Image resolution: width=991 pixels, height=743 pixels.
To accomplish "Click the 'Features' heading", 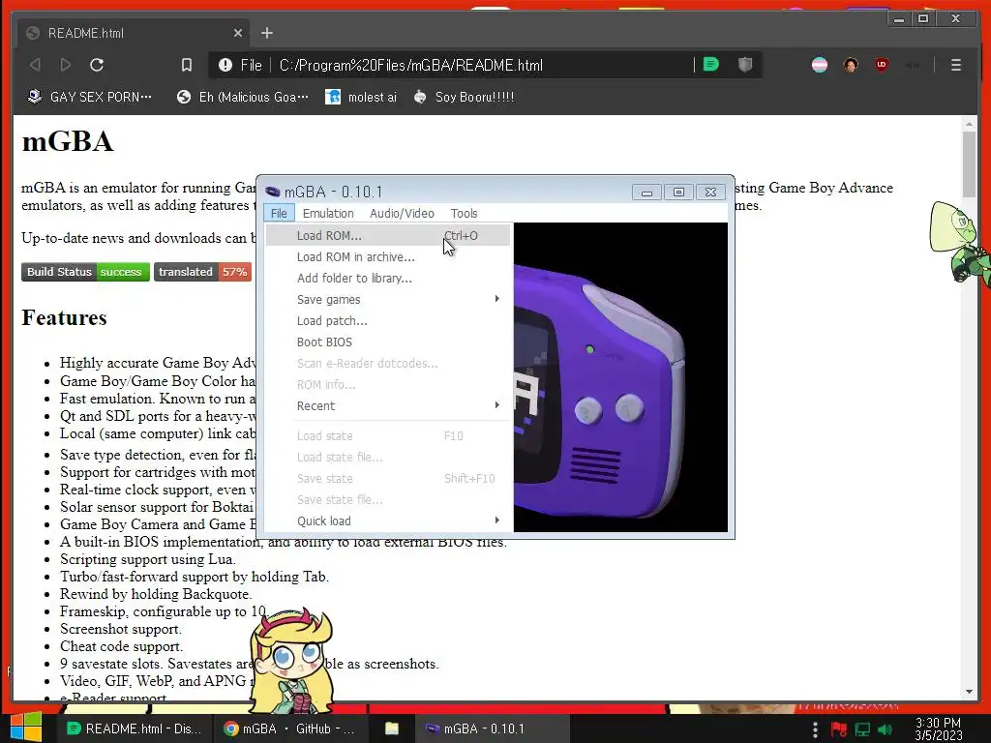I will 64,317.
